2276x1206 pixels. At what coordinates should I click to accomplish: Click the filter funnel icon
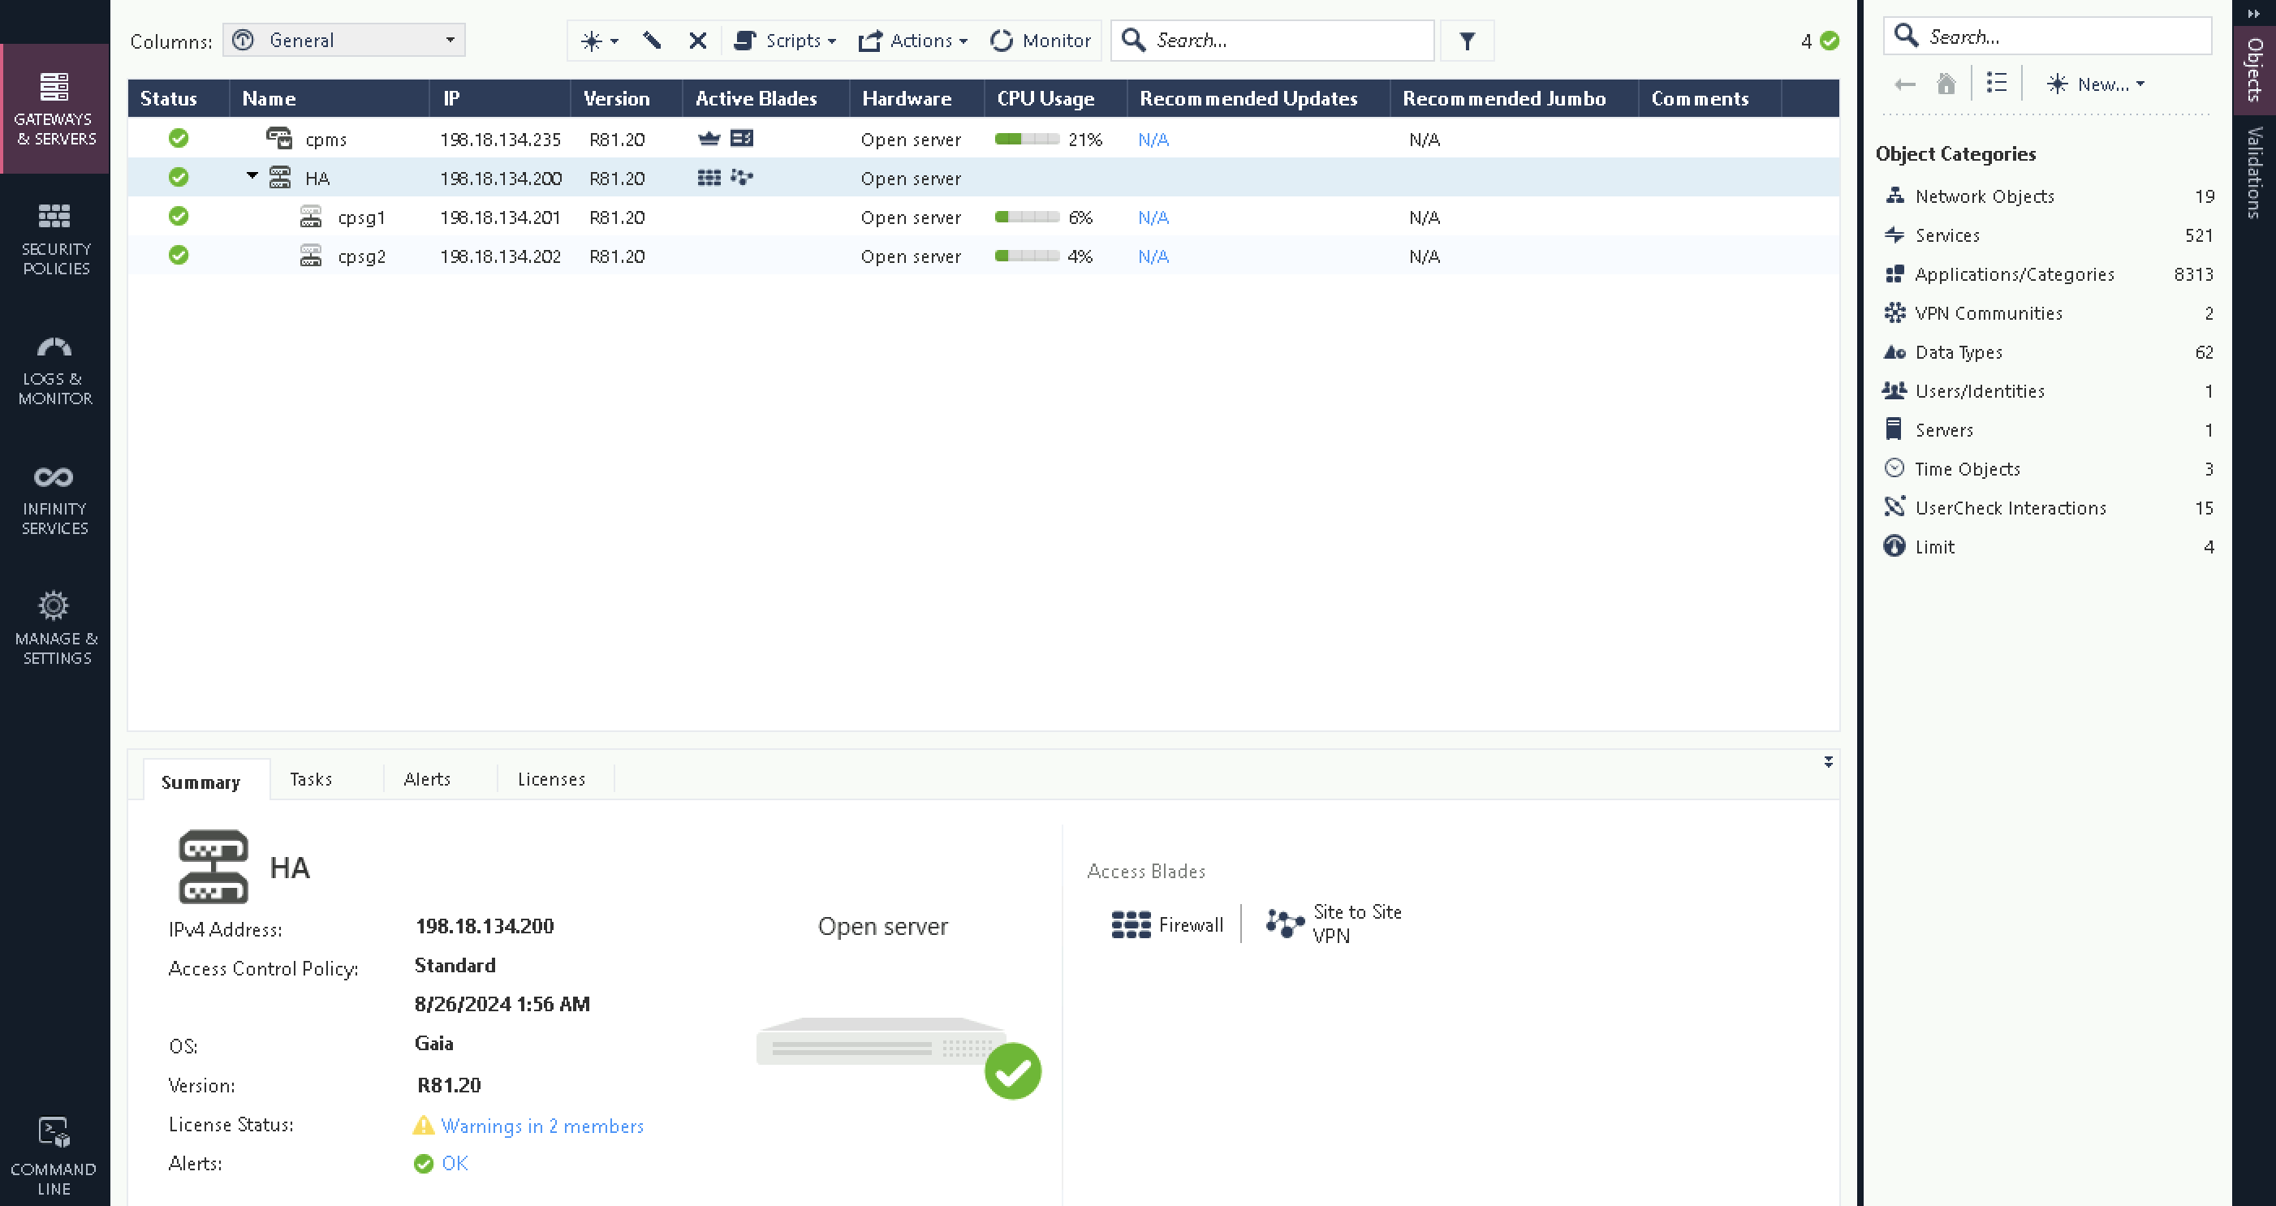click(x=1467, y=41)
